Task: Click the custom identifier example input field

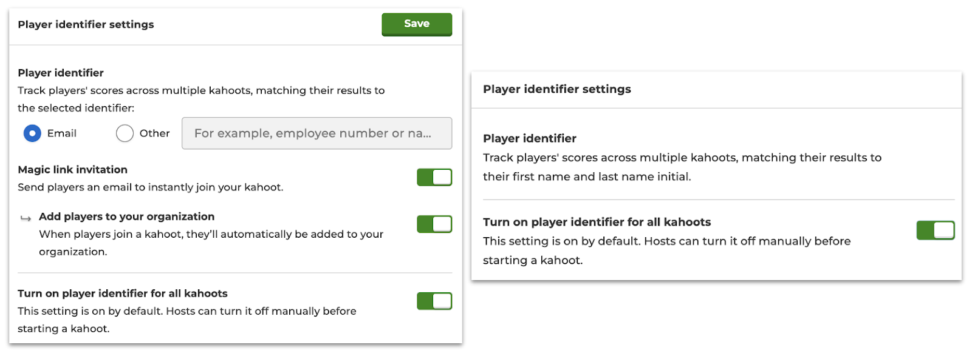Action: (317, 133)
